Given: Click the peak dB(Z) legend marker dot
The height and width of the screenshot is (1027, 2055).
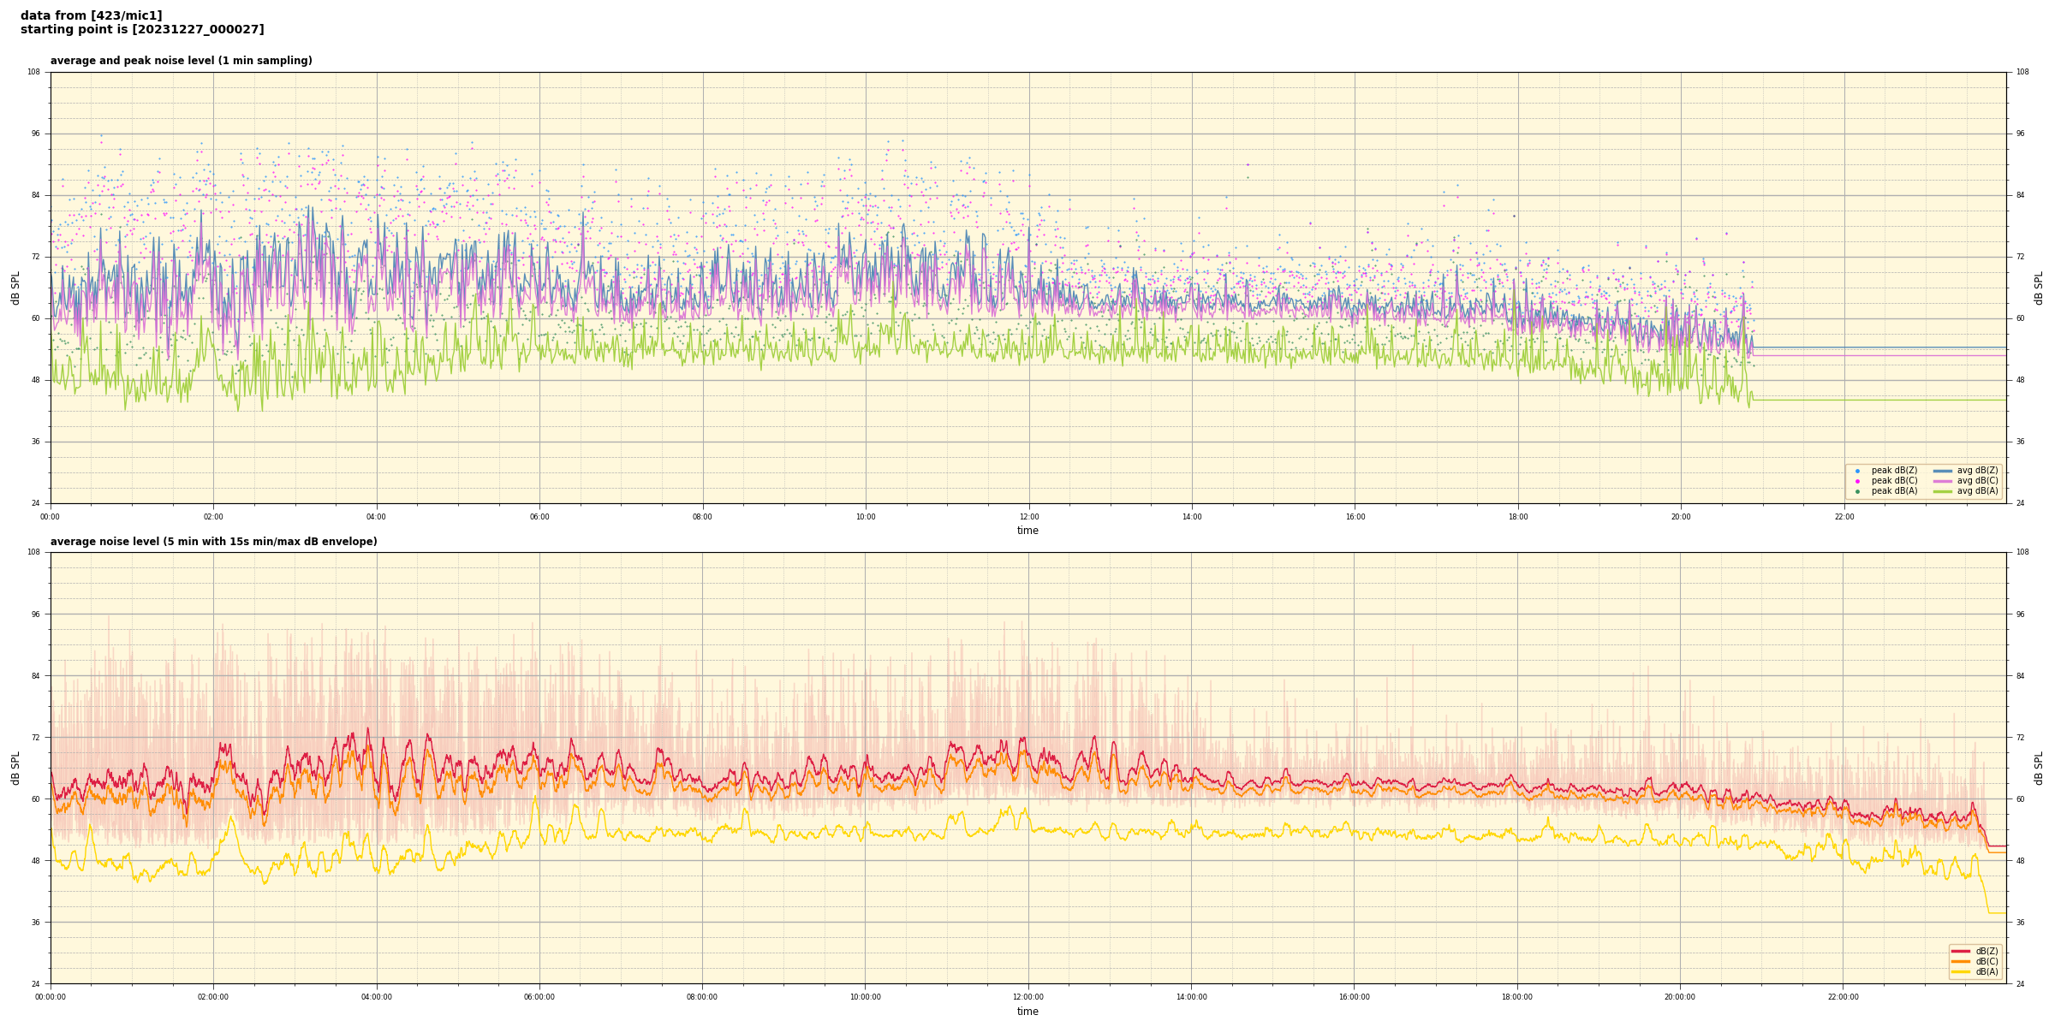Looking at the screenshot, I should pos(1857,471).
